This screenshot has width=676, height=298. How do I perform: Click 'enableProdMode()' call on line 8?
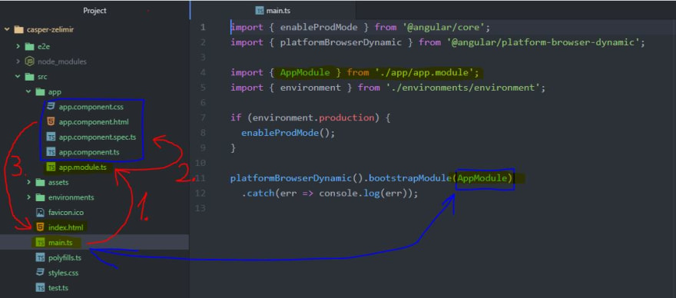click(286, 133)
